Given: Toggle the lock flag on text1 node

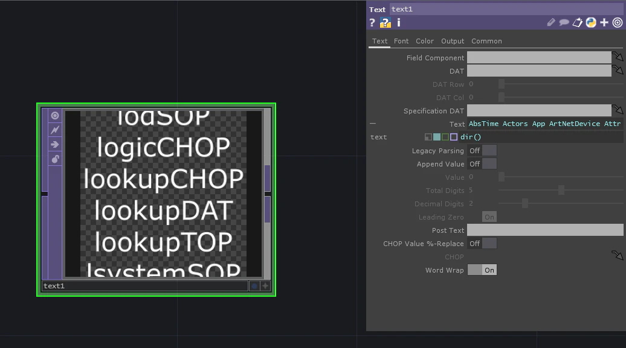Looking at the screenshot, I should tap(55, 159).
